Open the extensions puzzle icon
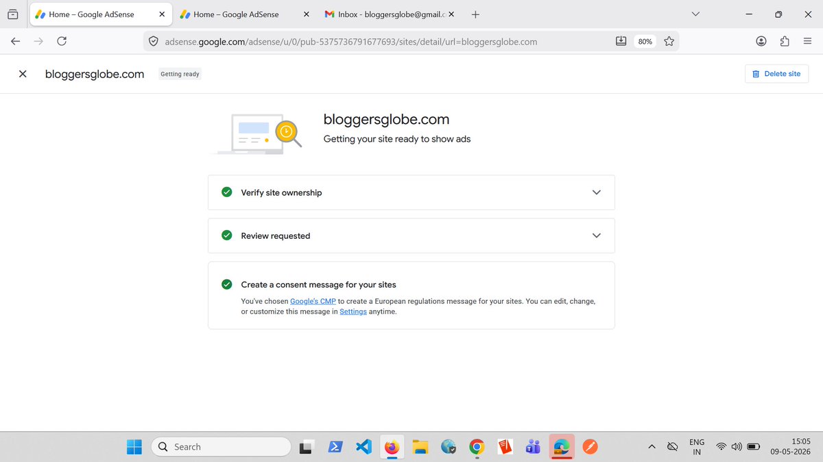The image size is (823, 462). click(x=785, y=42)
